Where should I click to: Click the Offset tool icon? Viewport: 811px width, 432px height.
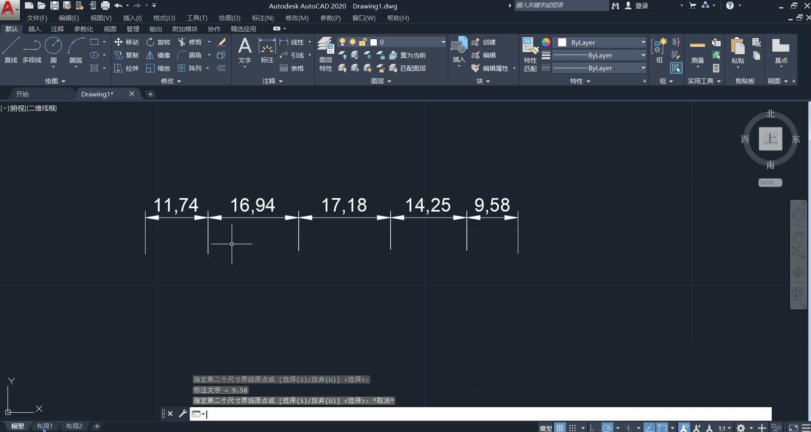[x=221, y=68]
